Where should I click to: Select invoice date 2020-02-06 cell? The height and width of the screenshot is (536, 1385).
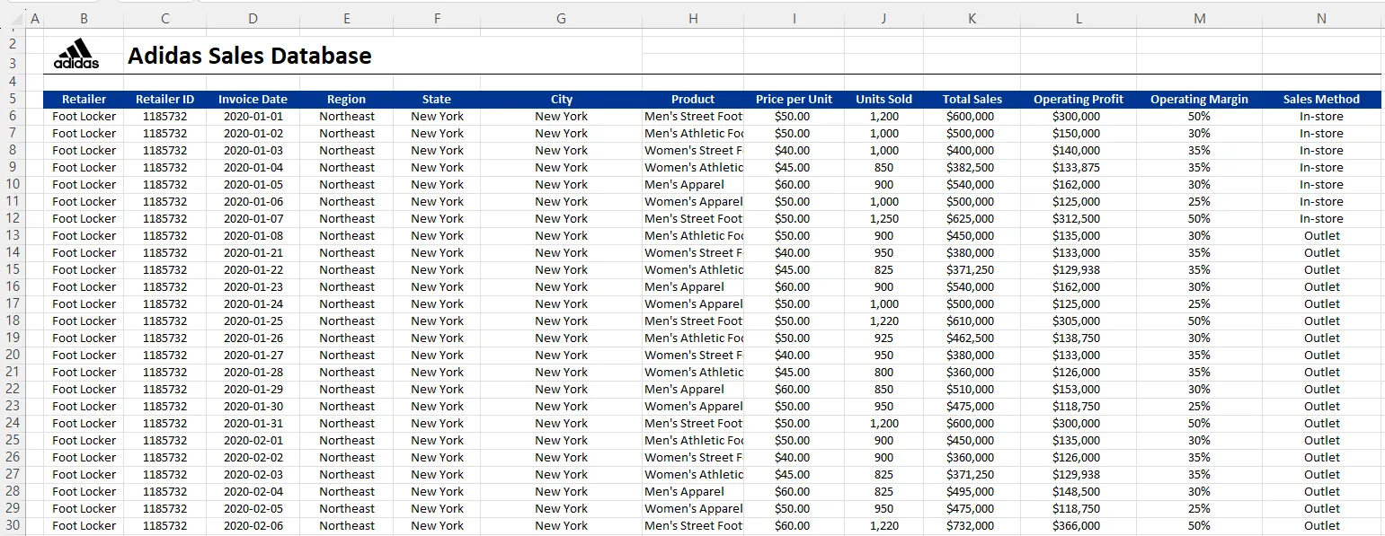point(253,526)
